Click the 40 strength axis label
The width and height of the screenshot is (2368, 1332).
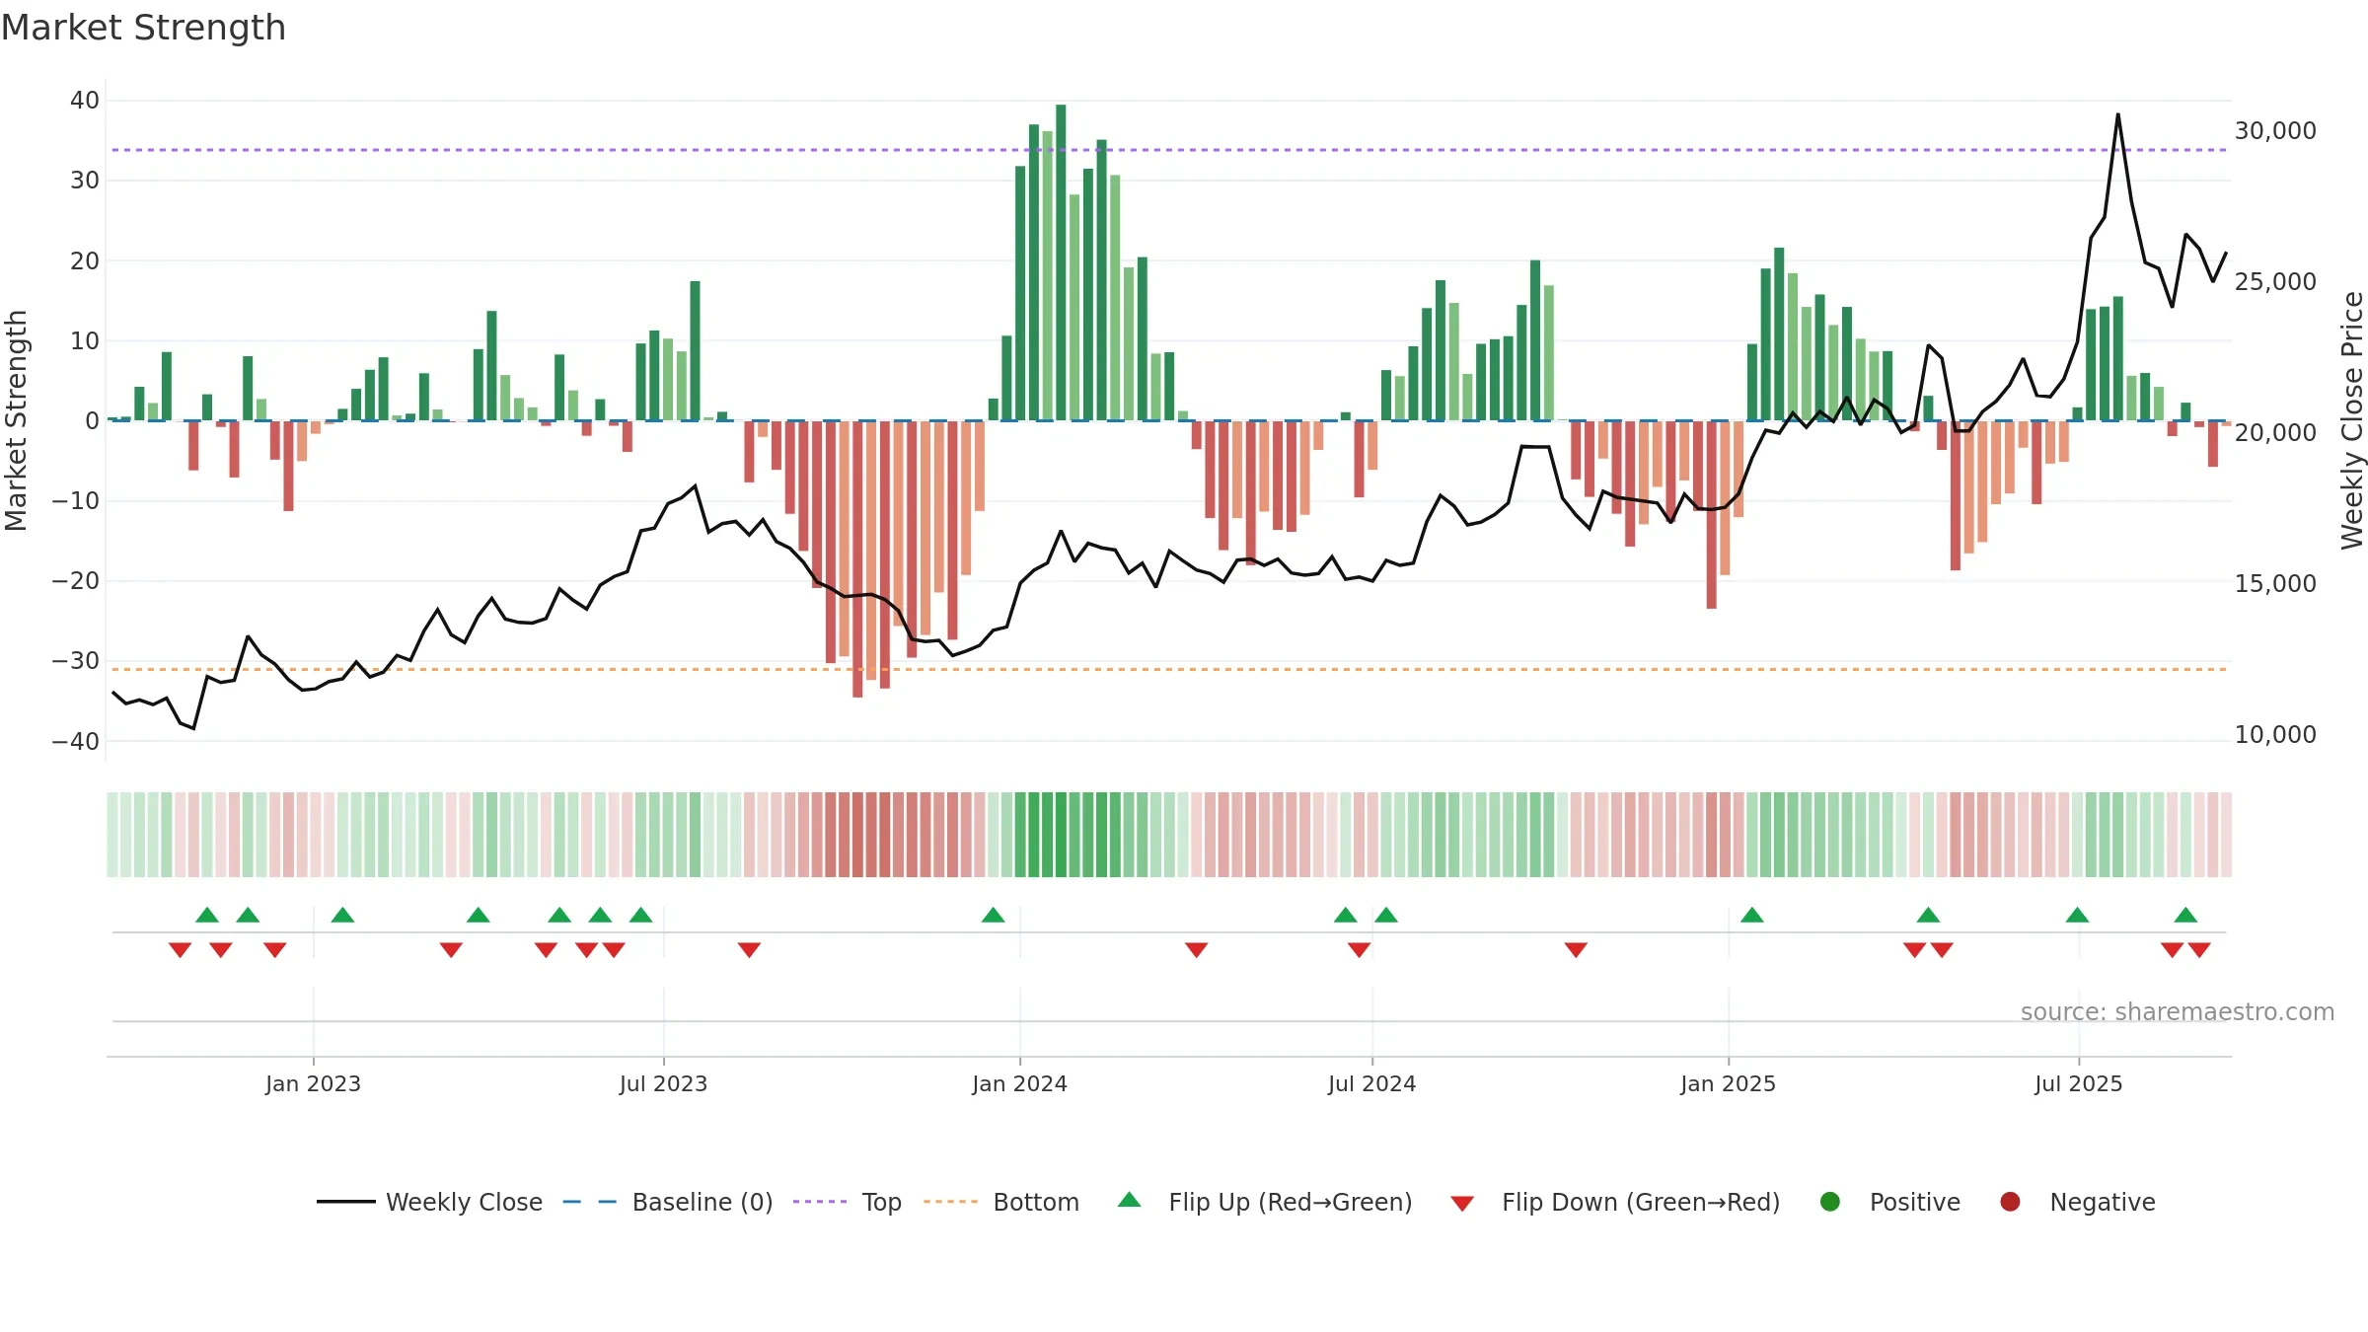(x=85, y=101)
